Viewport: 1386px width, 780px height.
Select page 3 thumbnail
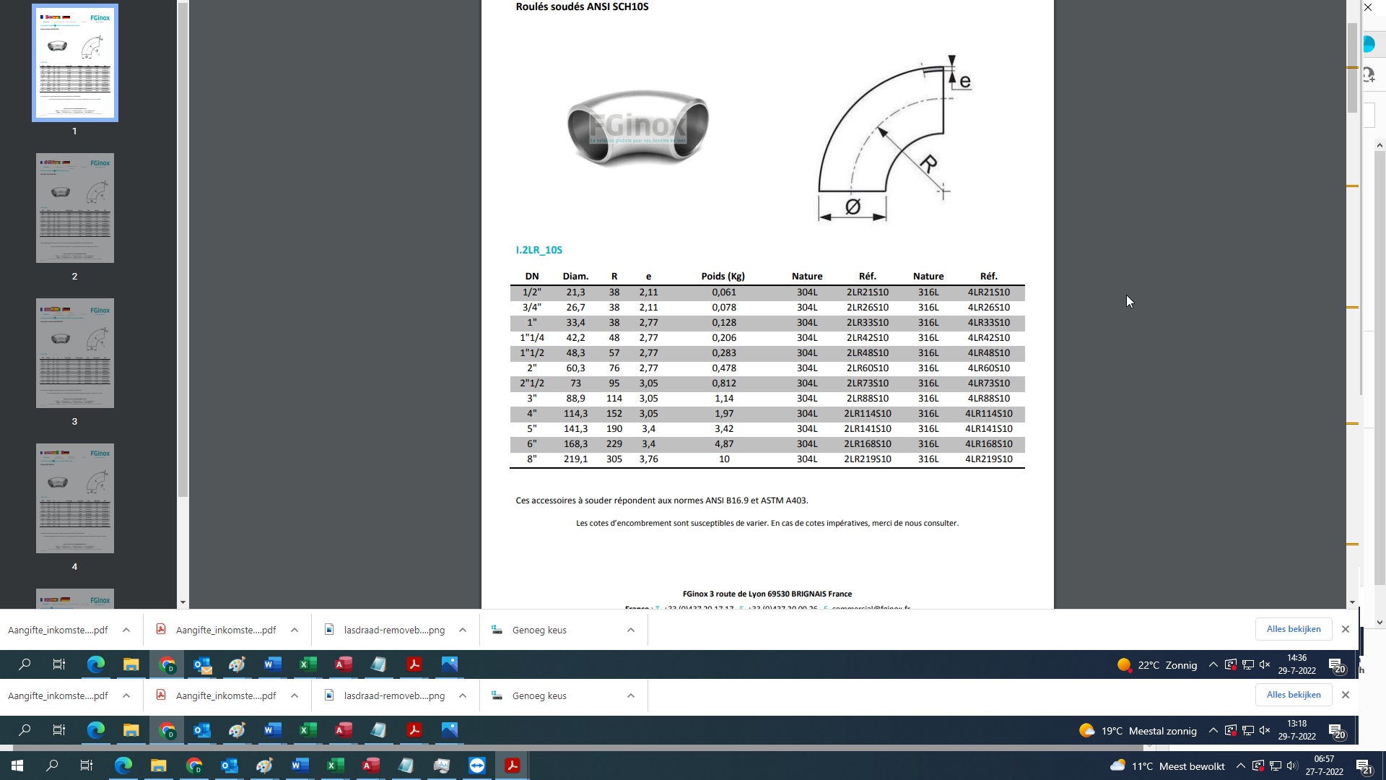(x=75, y=353)
